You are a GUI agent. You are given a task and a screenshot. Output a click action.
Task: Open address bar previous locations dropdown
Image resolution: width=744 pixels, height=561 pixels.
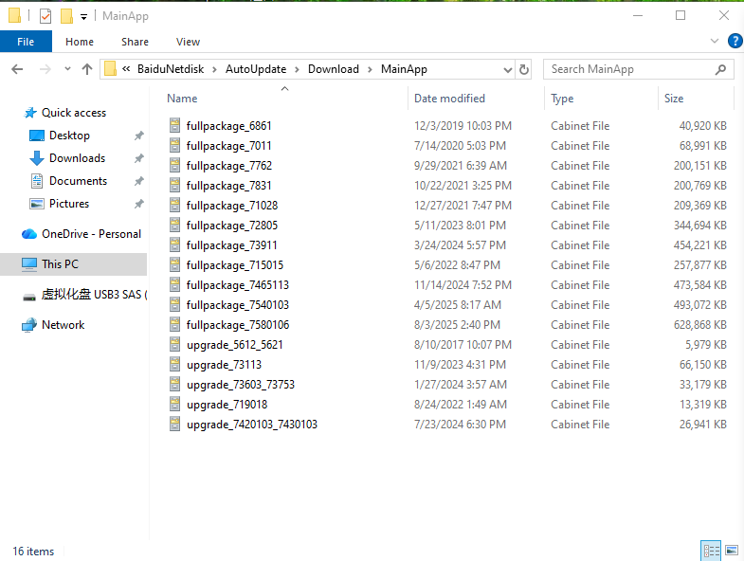point(507,70)
